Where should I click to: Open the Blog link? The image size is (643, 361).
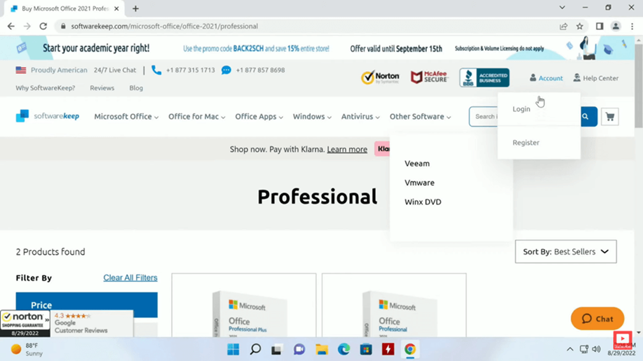[x=136, y=88]
